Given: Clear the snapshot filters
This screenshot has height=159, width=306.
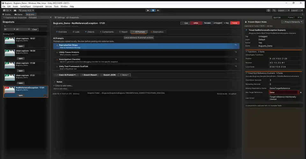Looking at the screenshot, I should click(34, 29).
